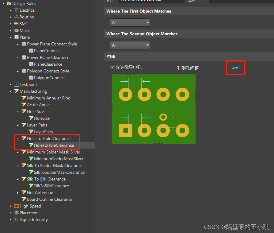Select Silk To Solder Mask Clearance category
Screen dimensions: 274x233
click(55, 165)
